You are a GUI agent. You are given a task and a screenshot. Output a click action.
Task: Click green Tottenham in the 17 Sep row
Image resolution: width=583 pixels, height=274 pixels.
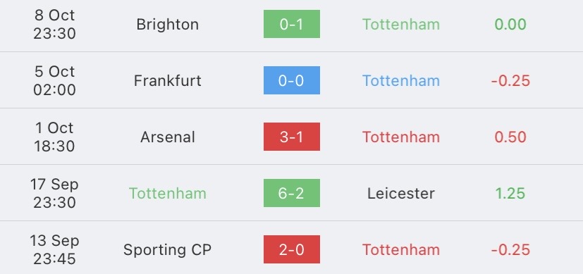[x=167, y=194]
